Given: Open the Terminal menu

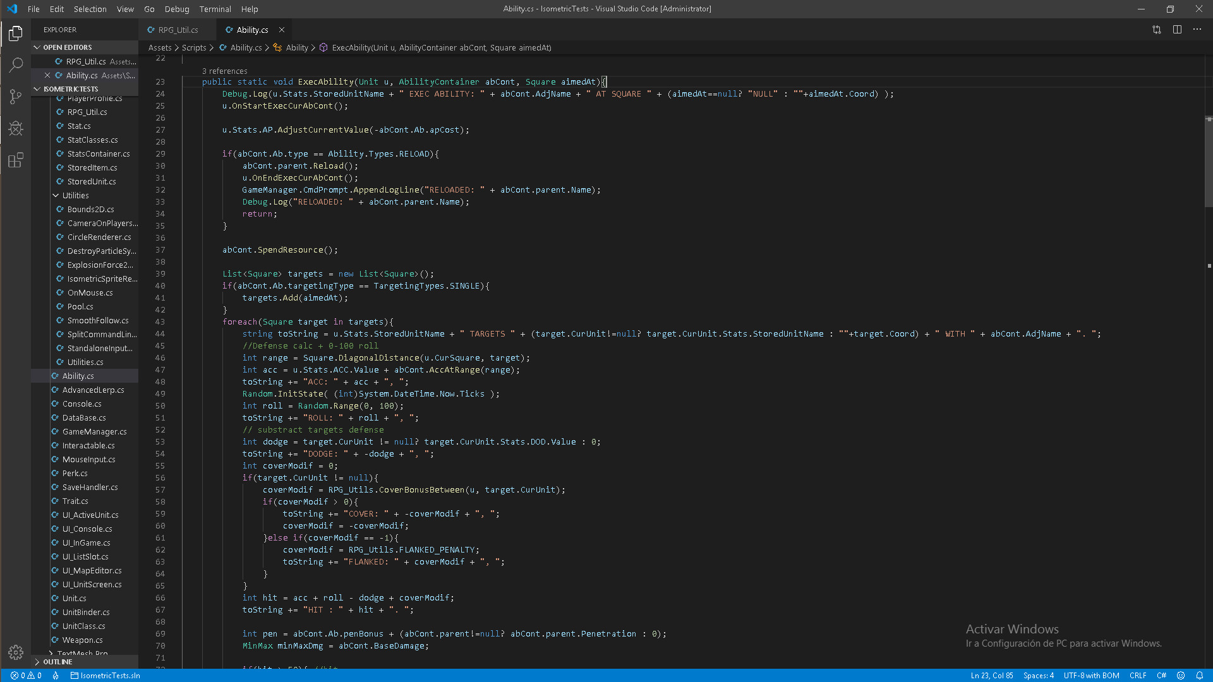Looking at the screenshot, I should point(215,9).
